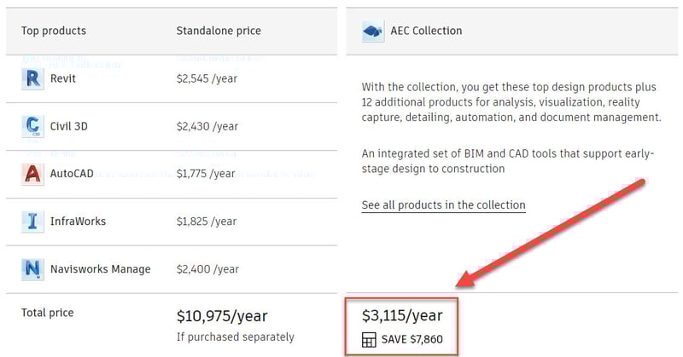Select the AutoCAD product name
This screenshot has width=683, height=357.
[x=72, y=174]
